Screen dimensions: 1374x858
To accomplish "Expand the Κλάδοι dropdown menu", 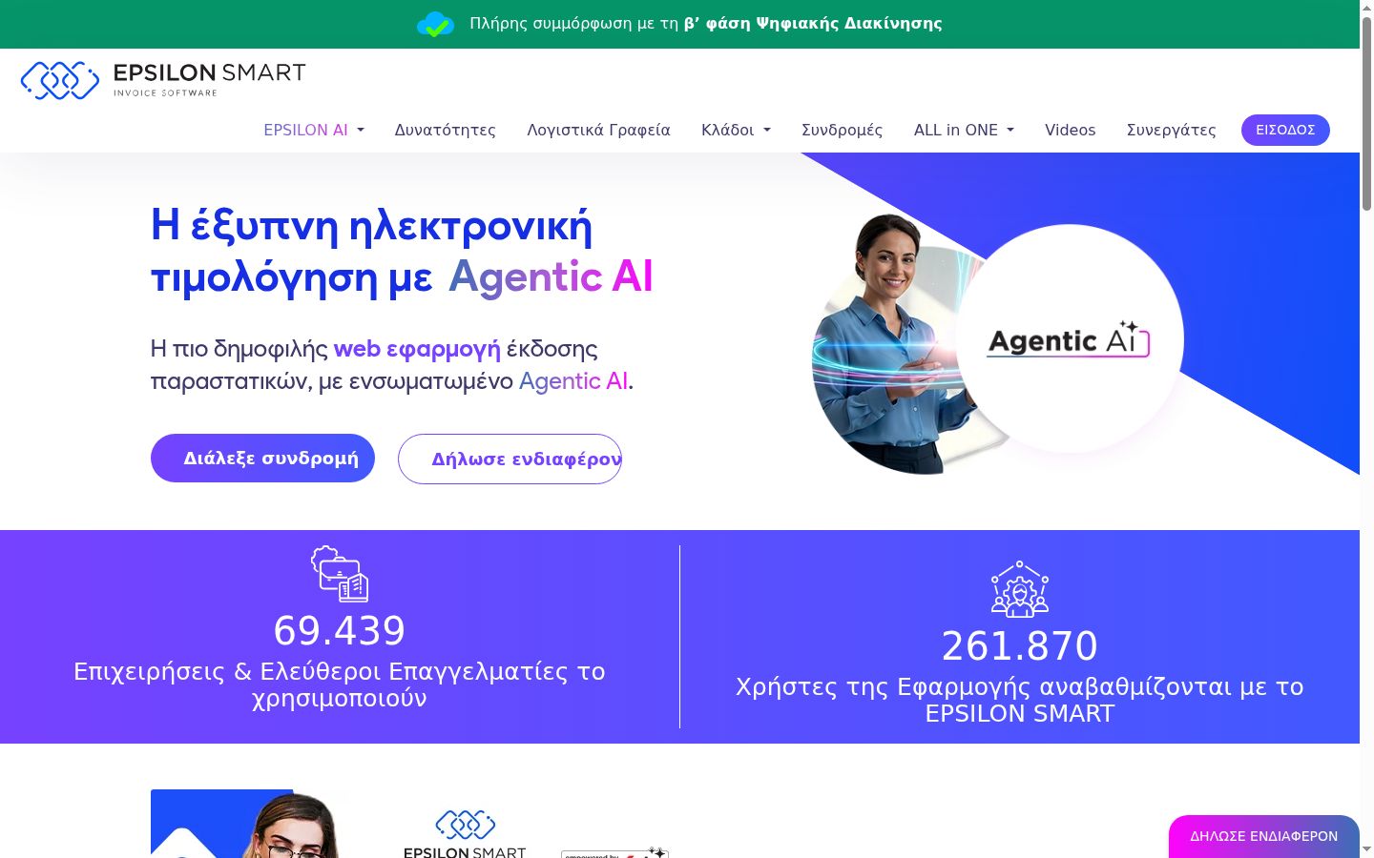I will (x=736, y=130).
